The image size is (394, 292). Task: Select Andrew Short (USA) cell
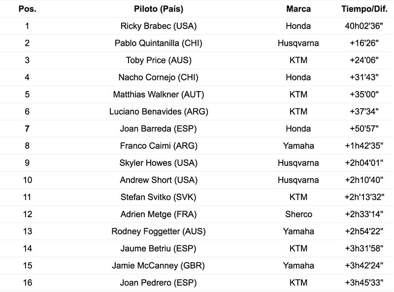pos(159,180)
